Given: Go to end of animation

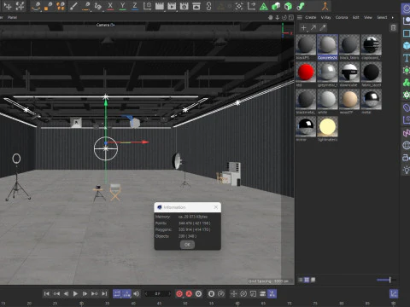Looking at the screenshot, I should point(104,293).
